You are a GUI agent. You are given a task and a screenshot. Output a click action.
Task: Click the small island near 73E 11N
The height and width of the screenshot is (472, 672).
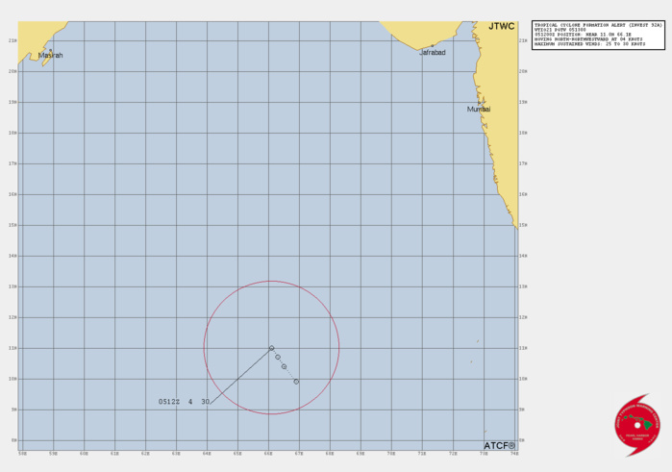478,341
